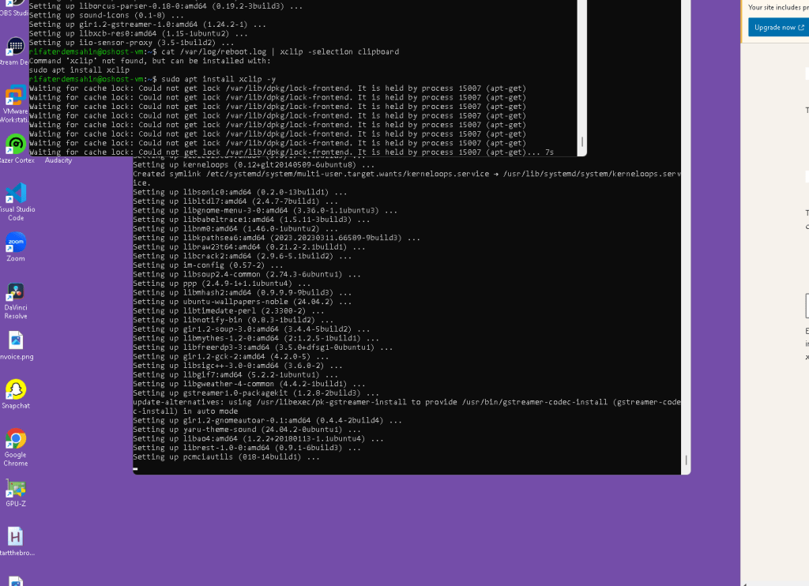Open GPU-Z desktop shortcut
This screenshot has height=586, width=809.
(x=16, y=493)
